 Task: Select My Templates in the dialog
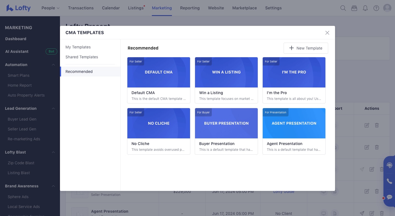coord(78,47)
